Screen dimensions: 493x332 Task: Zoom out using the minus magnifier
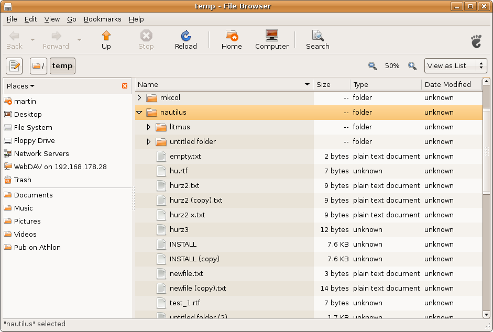[x=373, y=66]
